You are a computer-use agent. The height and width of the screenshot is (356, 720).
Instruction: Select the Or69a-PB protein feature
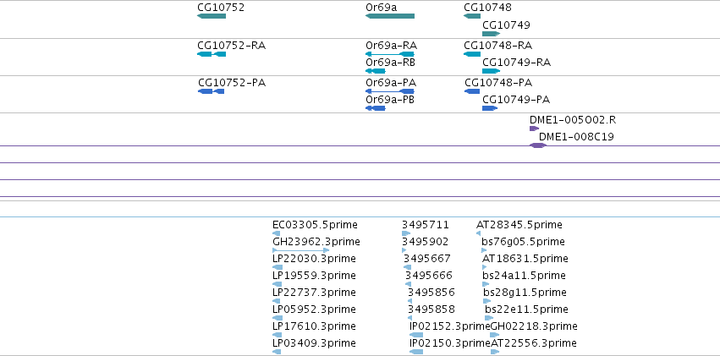(x=375, y=108)
